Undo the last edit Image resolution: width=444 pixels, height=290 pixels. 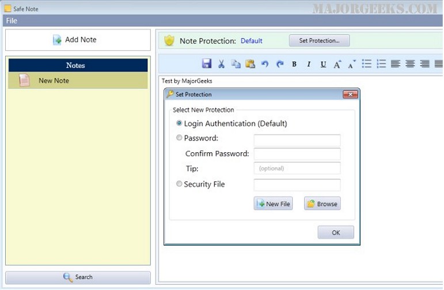(x=265, y=64)
